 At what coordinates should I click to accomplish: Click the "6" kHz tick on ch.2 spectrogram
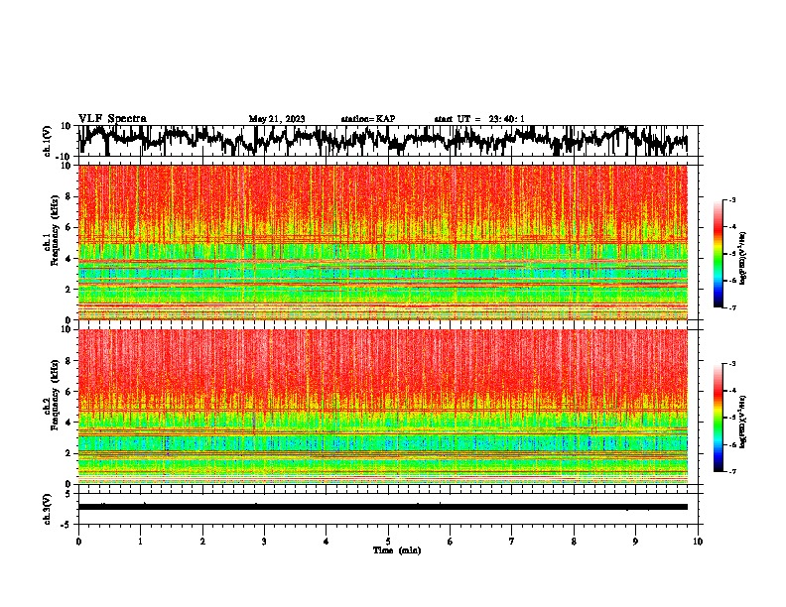point(68,392)
